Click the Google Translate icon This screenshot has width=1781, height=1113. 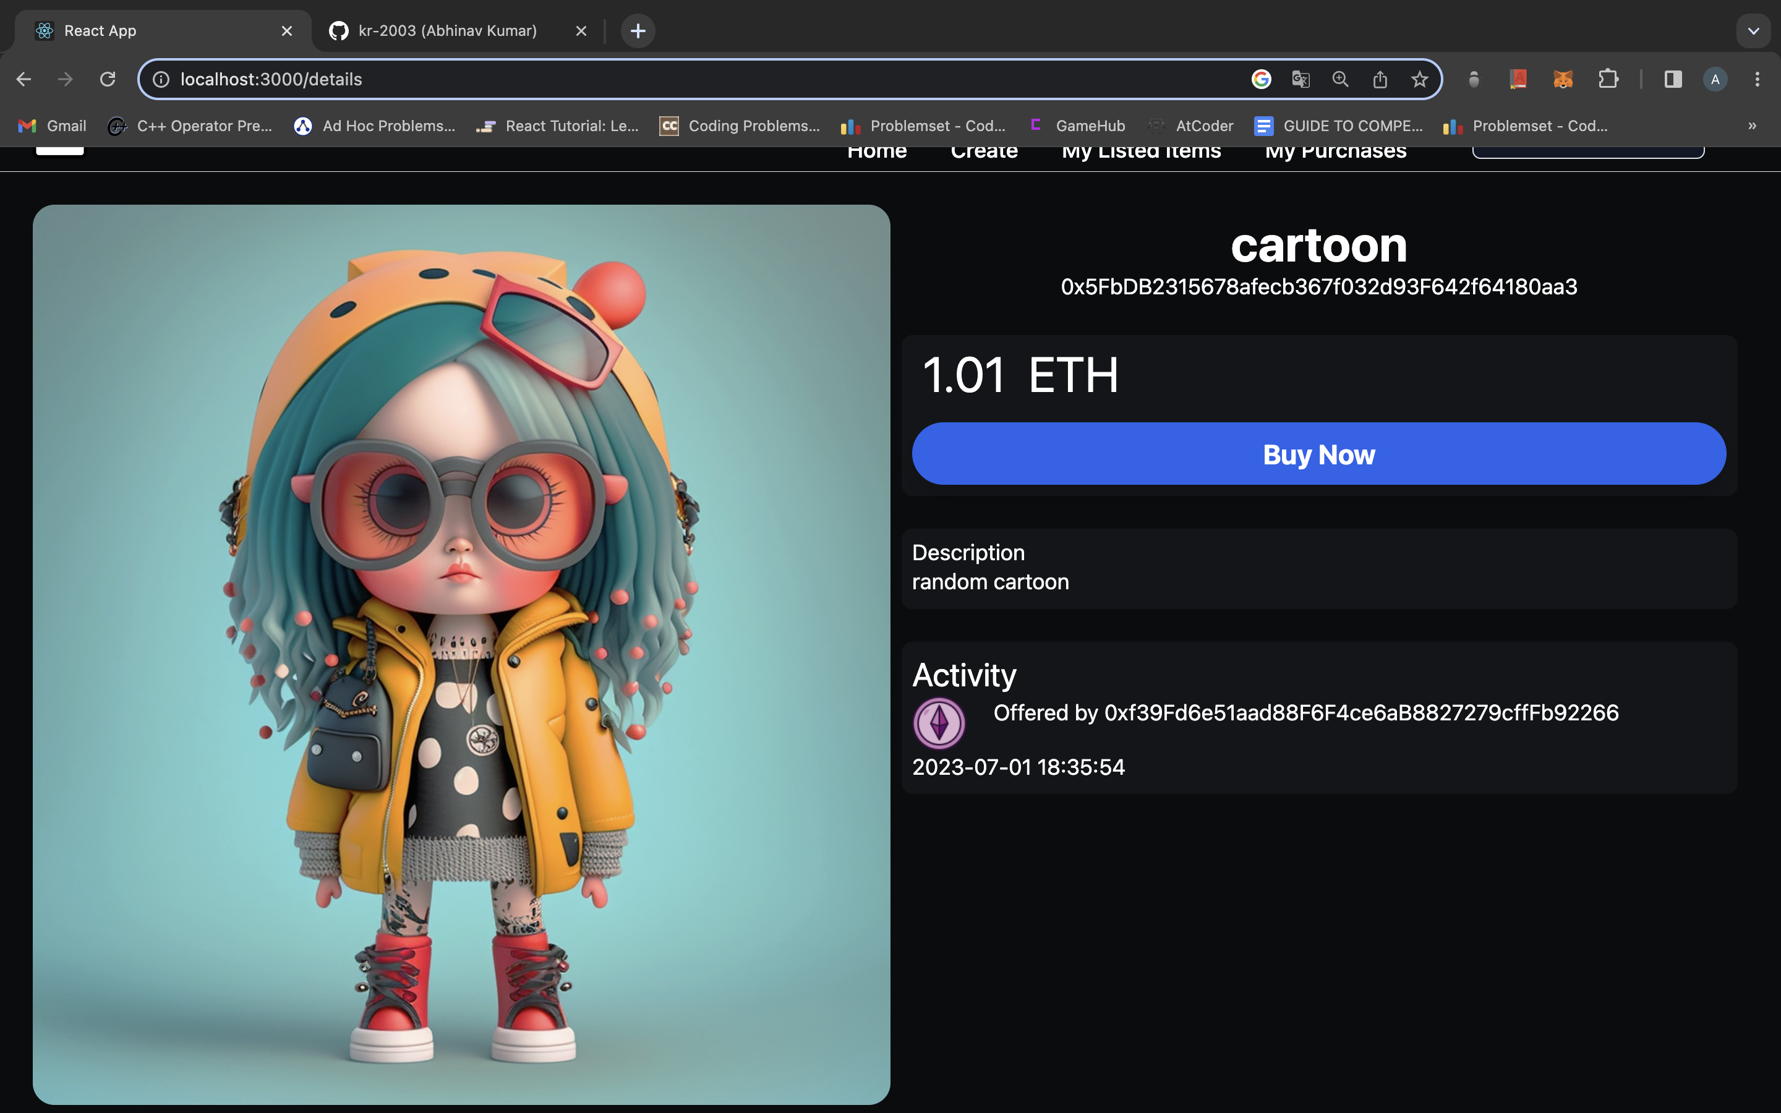coord(1301,79)
